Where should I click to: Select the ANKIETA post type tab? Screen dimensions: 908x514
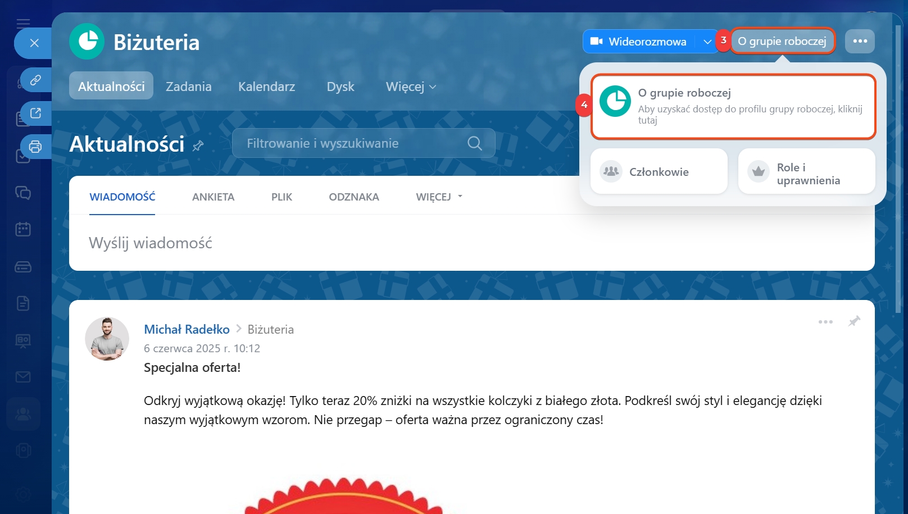pos(213,197)
